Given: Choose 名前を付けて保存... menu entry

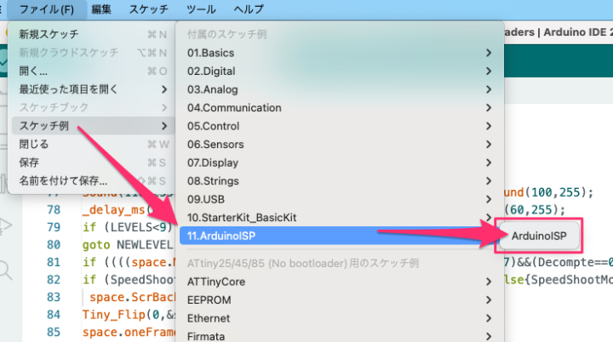Looking at the screenshot, I should pyautogui.click(x=63, y=180).
